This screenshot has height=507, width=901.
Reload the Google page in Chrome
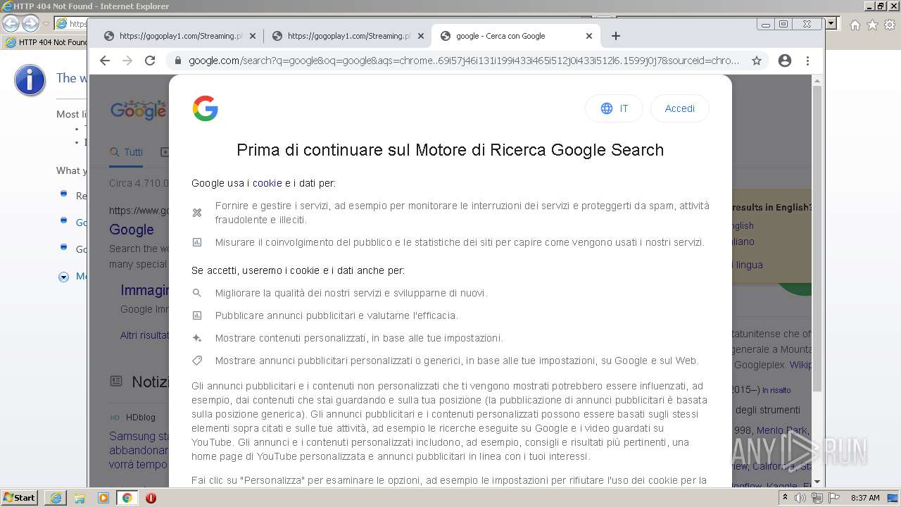[x=150, y=61]
